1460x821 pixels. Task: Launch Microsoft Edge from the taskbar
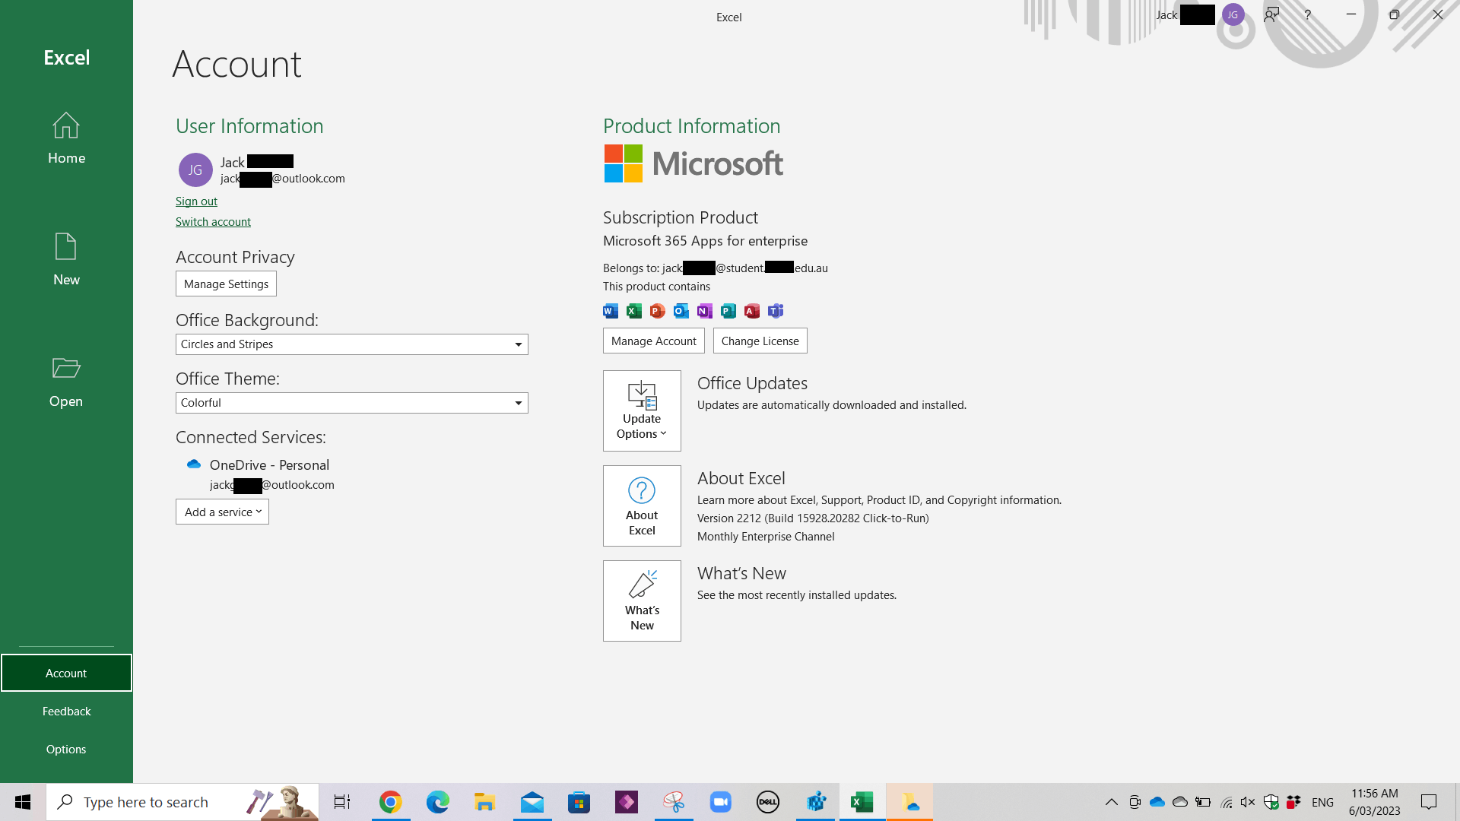click(438, 802)
